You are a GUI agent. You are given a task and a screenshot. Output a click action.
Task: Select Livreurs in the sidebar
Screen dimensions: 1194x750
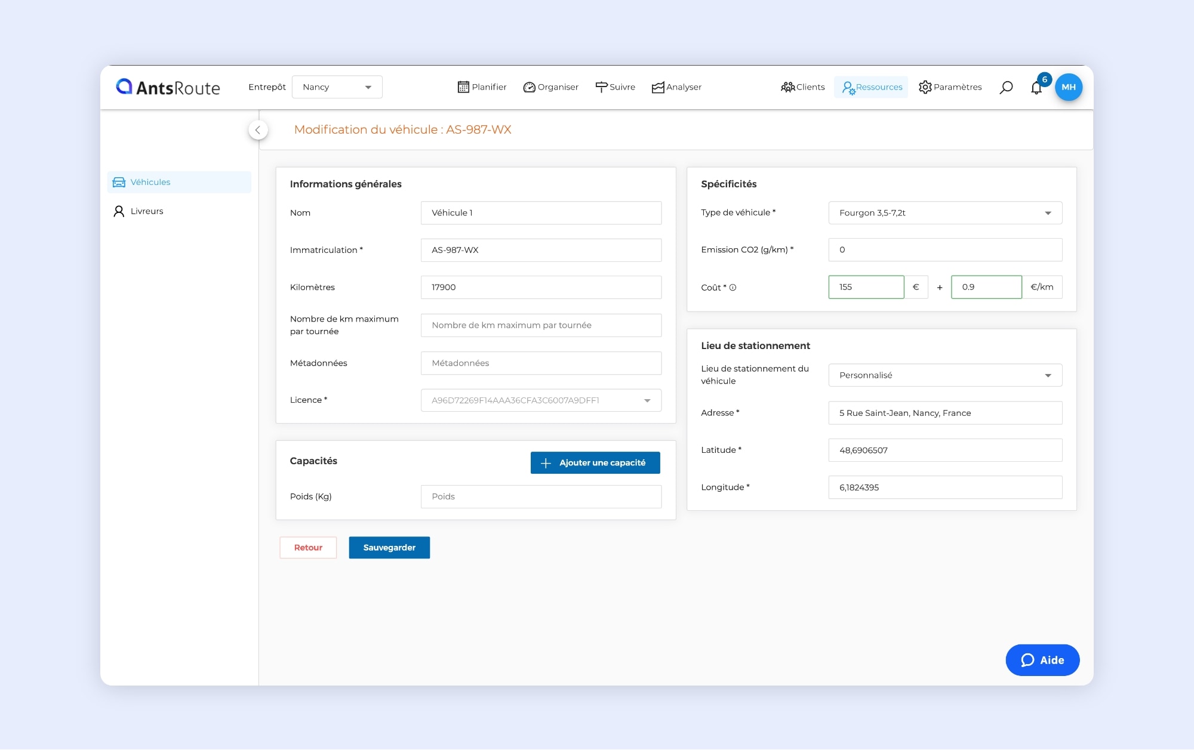(146, 211)
